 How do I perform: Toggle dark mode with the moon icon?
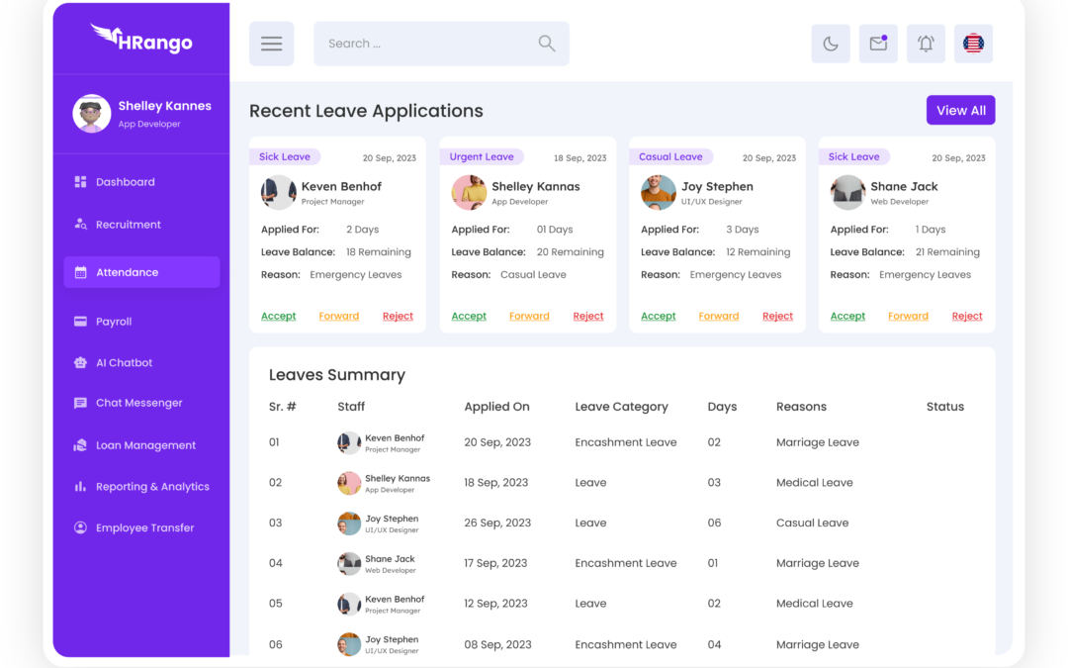(x=831, y=44)
